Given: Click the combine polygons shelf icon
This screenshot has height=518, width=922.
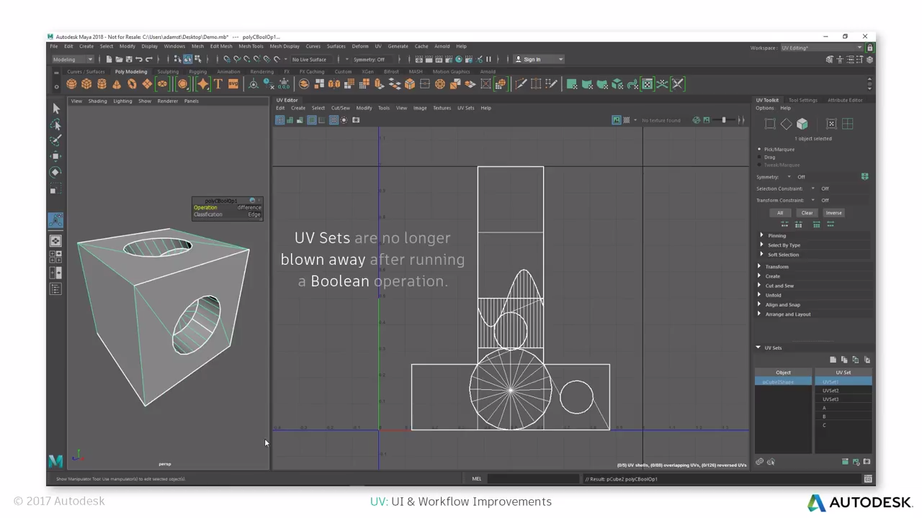Looking at the screenshot, I should tap(304, 84).
